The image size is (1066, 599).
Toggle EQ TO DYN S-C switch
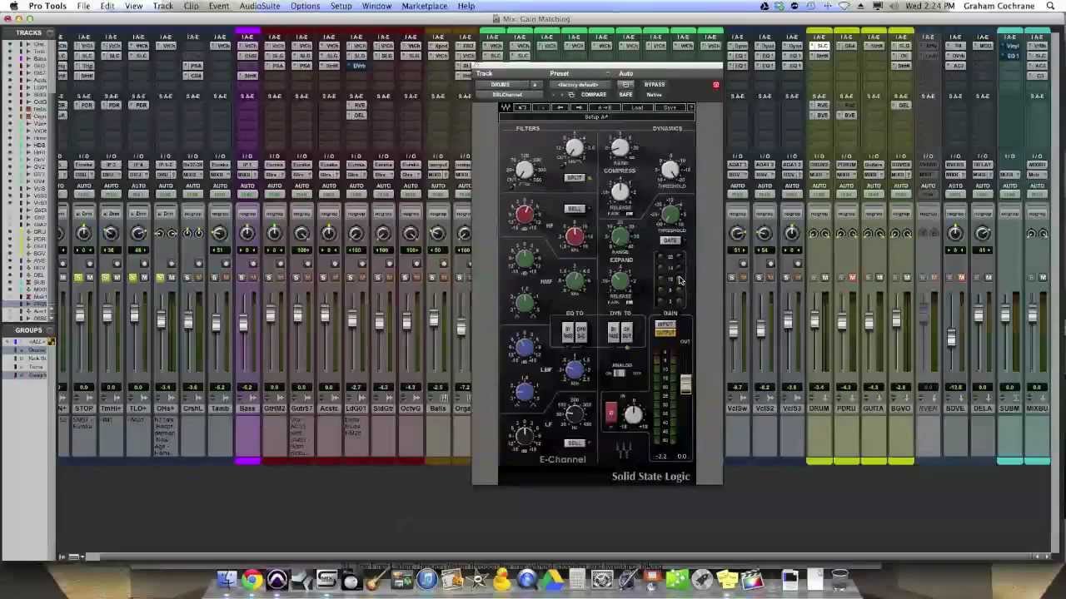(580, 333)
